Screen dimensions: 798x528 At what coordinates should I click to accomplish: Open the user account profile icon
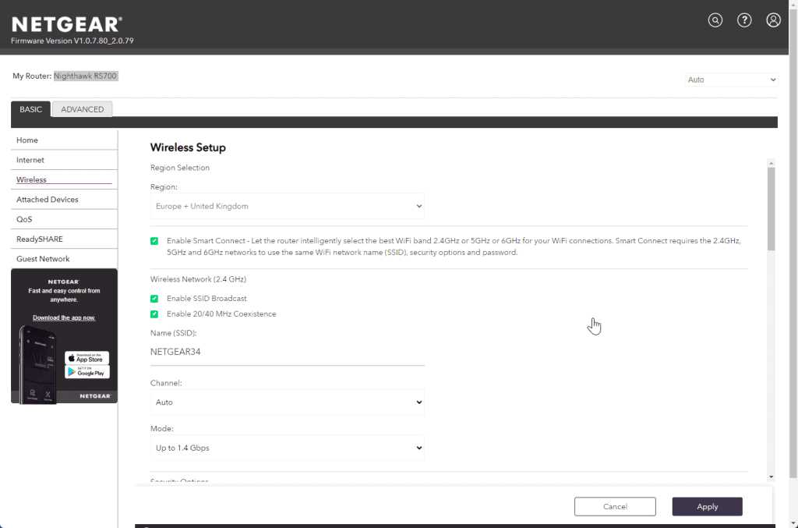tap(773, 20)
